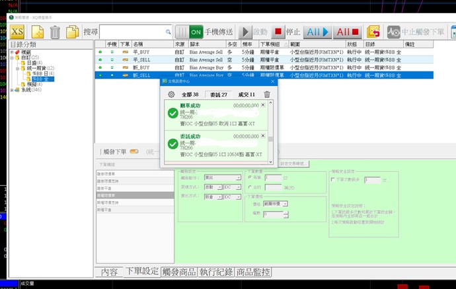Switch to the 執行紀錄 tab
Screen dimensions: 456x289
(217, 272)
